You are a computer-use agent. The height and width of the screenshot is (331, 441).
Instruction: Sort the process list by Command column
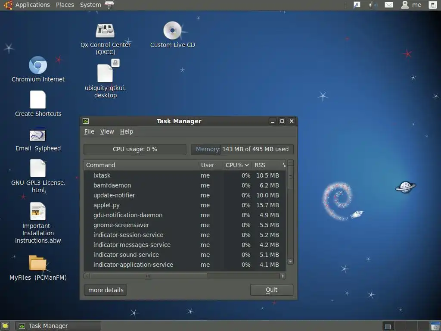point(141,165)
